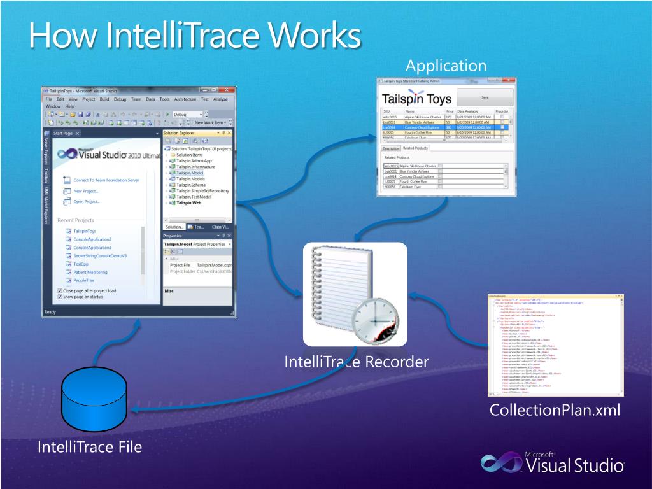The height and width of the screenshot is (489, 652).
Task: Click the Open File folder icon in toolbar
Action: (x=73, y=115)
